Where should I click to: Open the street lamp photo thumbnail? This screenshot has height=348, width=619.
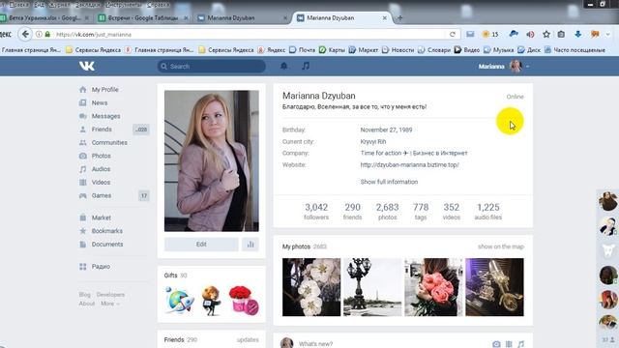(372, 287)
